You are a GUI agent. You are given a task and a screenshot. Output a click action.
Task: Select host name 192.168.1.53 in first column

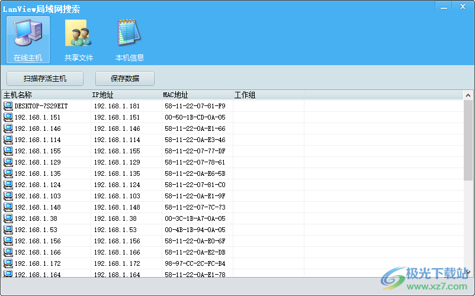(36, 230)
